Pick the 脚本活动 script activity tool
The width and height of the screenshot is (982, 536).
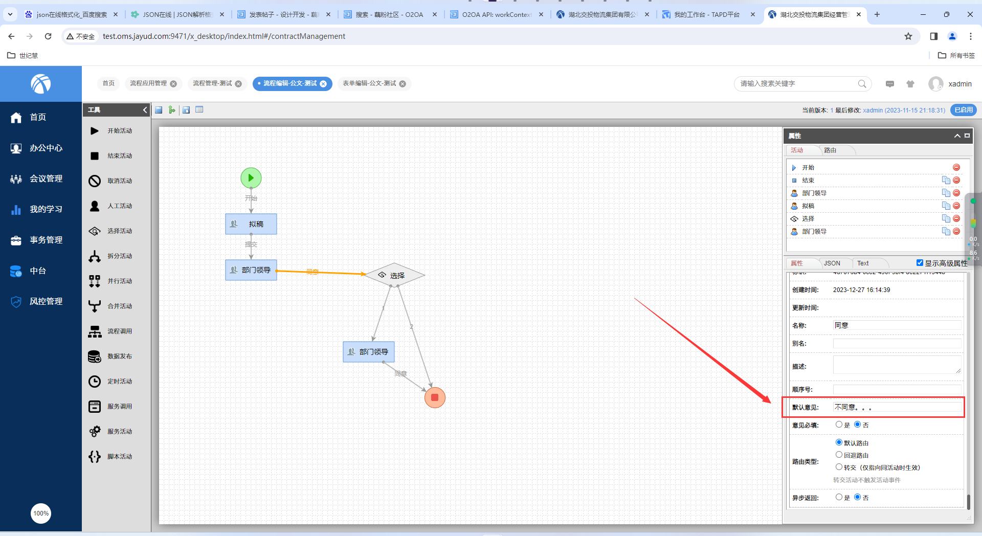click(x=110, y=457)
